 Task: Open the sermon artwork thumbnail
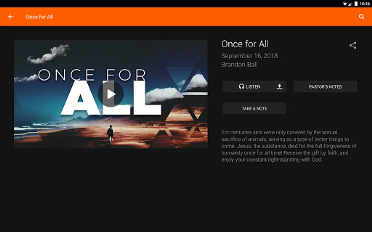coord(111,94)
